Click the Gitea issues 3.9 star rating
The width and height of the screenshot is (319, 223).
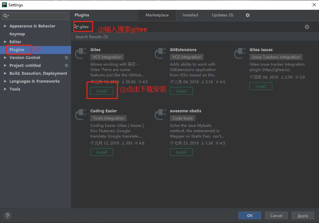tap(300, 77)
